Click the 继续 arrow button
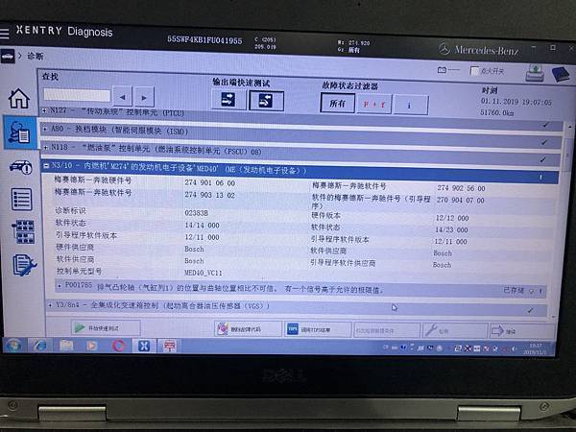 coord(521,331)
